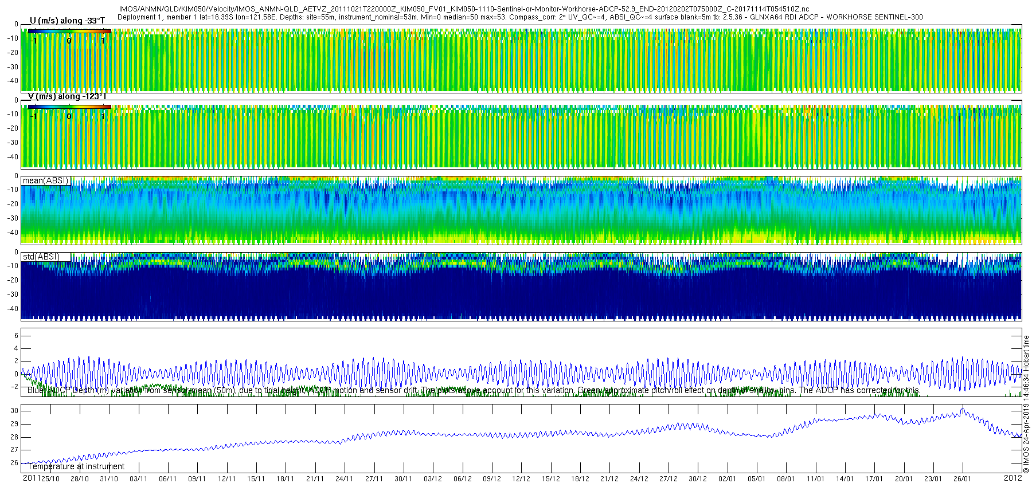Click the '-20' depth tick on the U velocity panel
Image resolution: width=1032 pixels, height=487 pixels.
(x=12, y=53)
